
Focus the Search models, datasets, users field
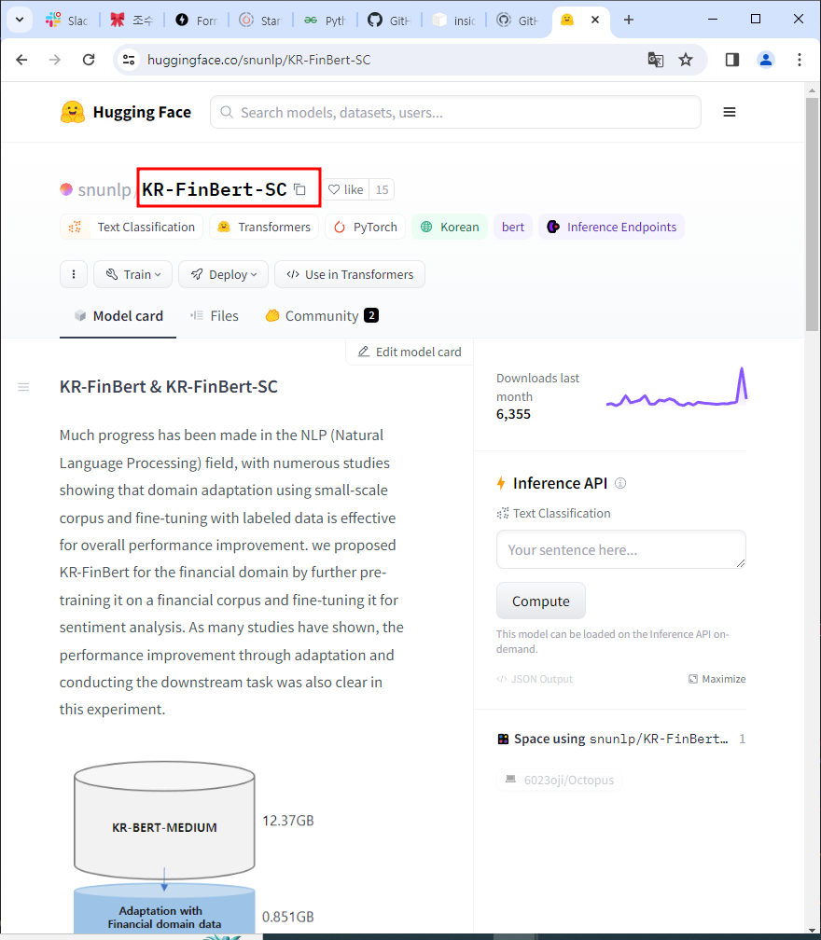[455, 112]
